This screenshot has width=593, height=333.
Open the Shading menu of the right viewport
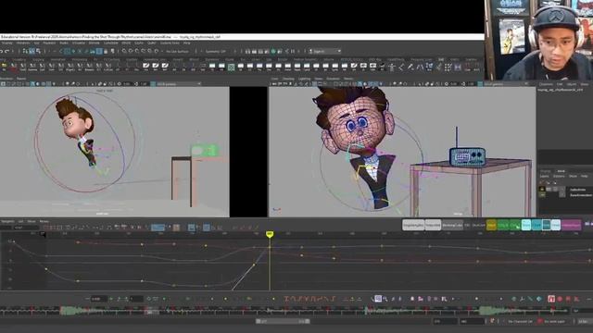click(288, 79)
